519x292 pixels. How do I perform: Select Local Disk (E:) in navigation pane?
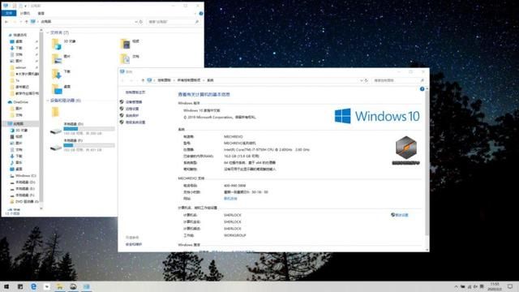24,188
